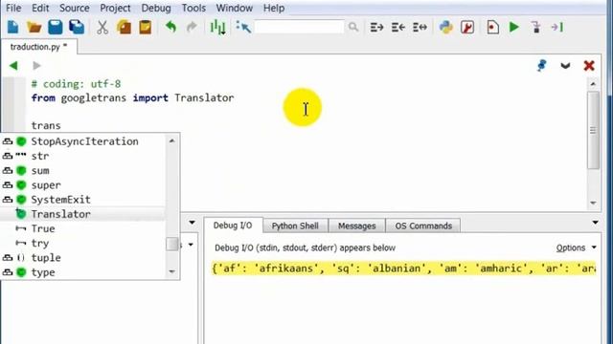The height and width of the screenshot is (344, 613).
Task: Open the left panel dropdown arrow
Action: point(192,223)
